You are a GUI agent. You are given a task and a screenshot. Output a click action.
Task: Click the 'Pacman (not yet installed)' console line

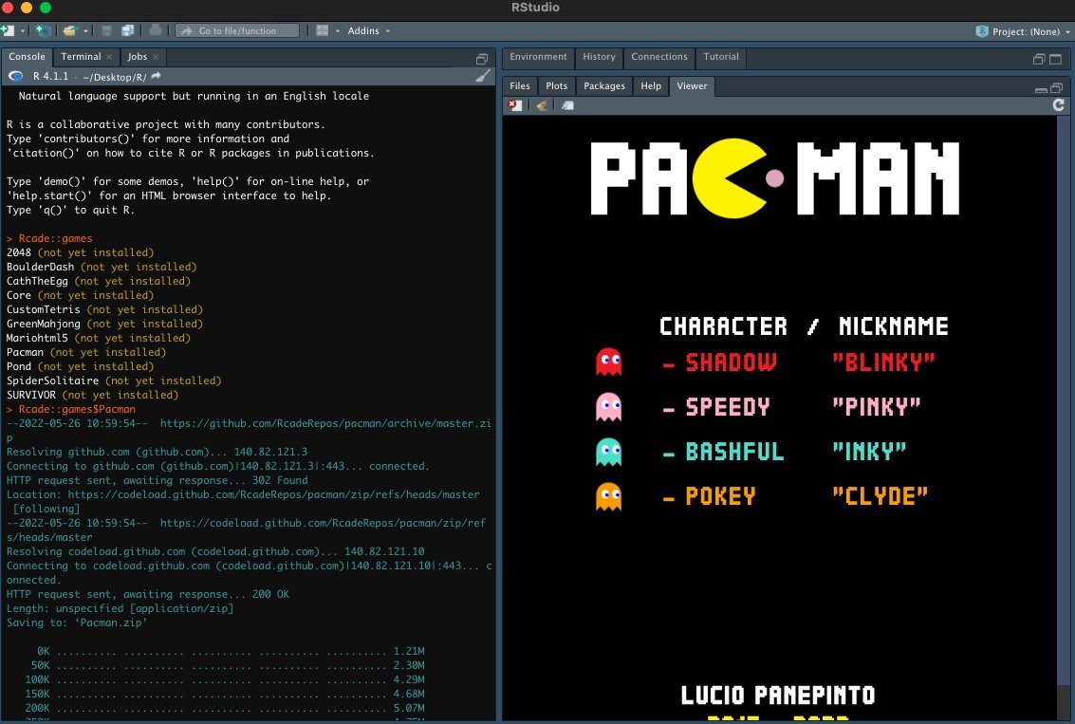[x=86, y=352]
